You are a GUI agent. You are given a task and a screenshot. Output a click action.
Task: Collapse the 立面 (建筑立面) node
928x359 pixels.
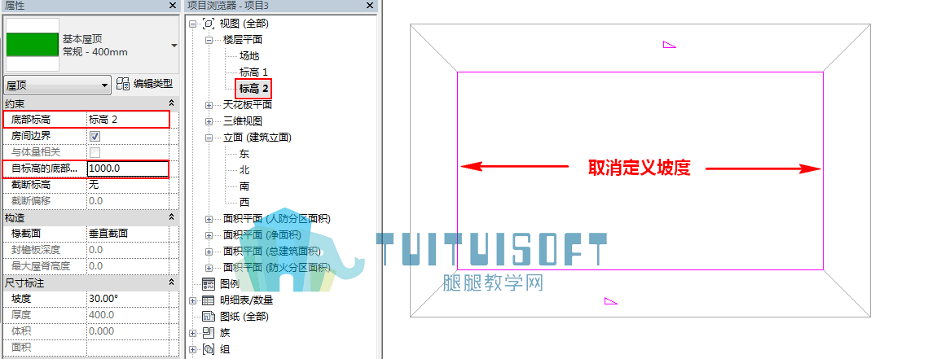coord(209,138)
